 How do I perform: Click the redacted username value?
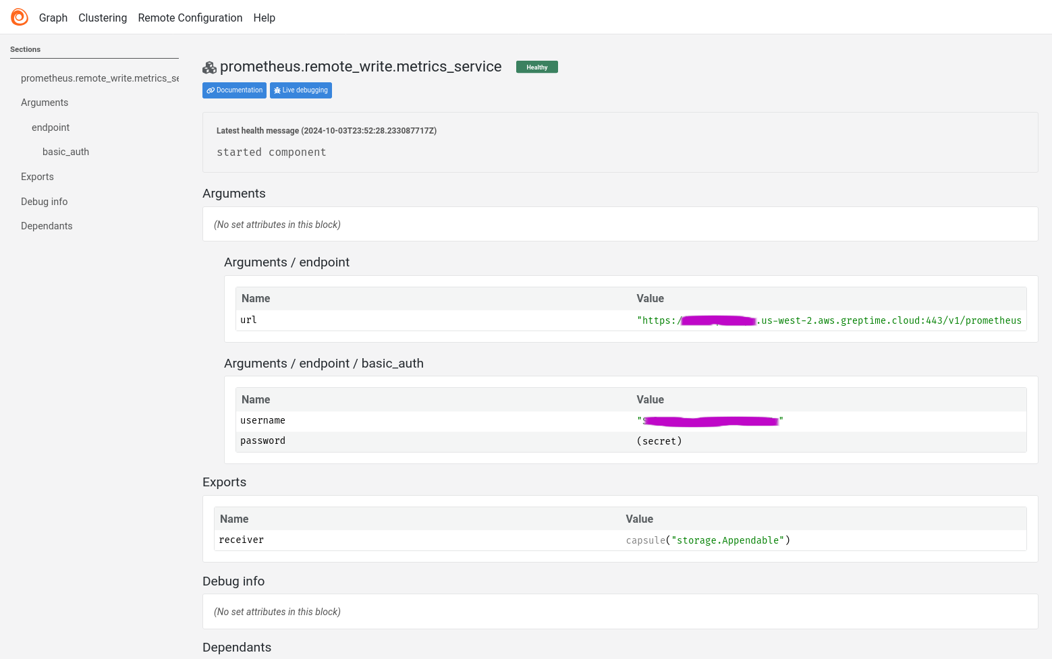tap(710, 421)
